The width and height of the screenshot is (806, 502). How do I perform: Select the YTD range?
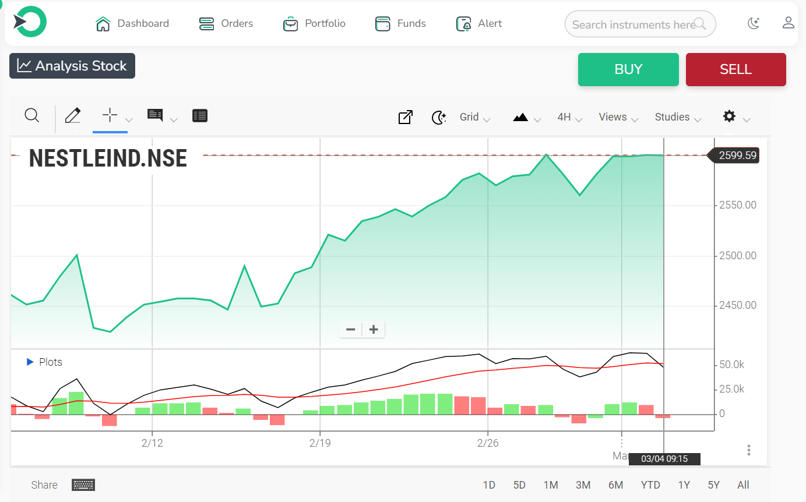click(x=650, y=485)
